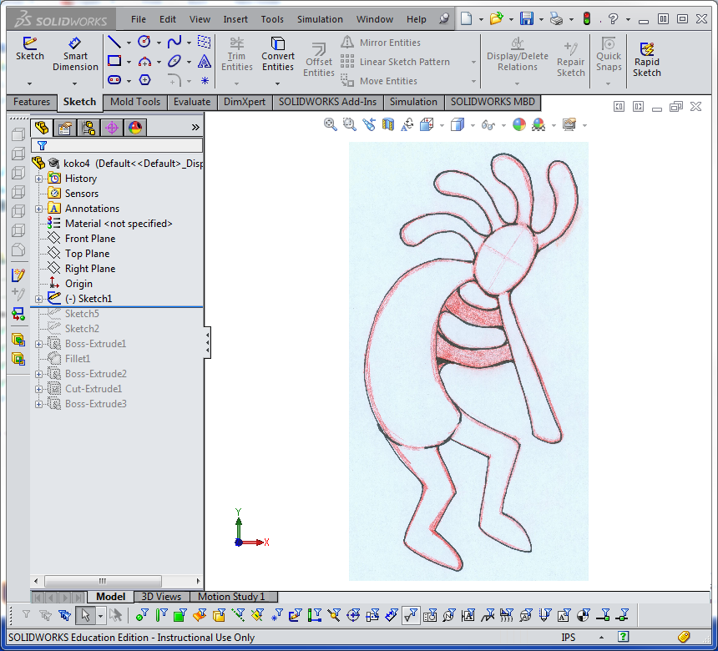Expand the Boss-Extrude1 tree node
Viewport: 718px width, 651px height.
39,344
